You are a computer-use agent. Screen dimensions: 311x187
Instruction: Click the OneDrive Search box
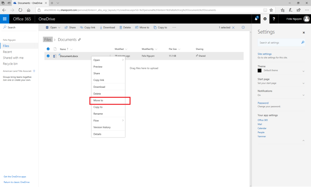tap(19, 27)
